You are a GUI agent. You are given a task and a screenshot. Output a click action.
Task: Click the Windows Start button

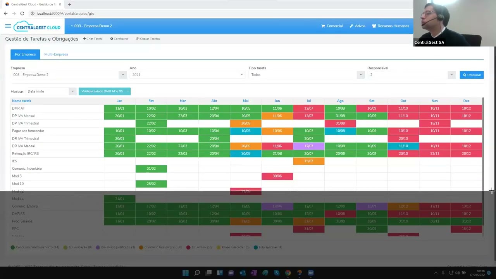point(186,273)
